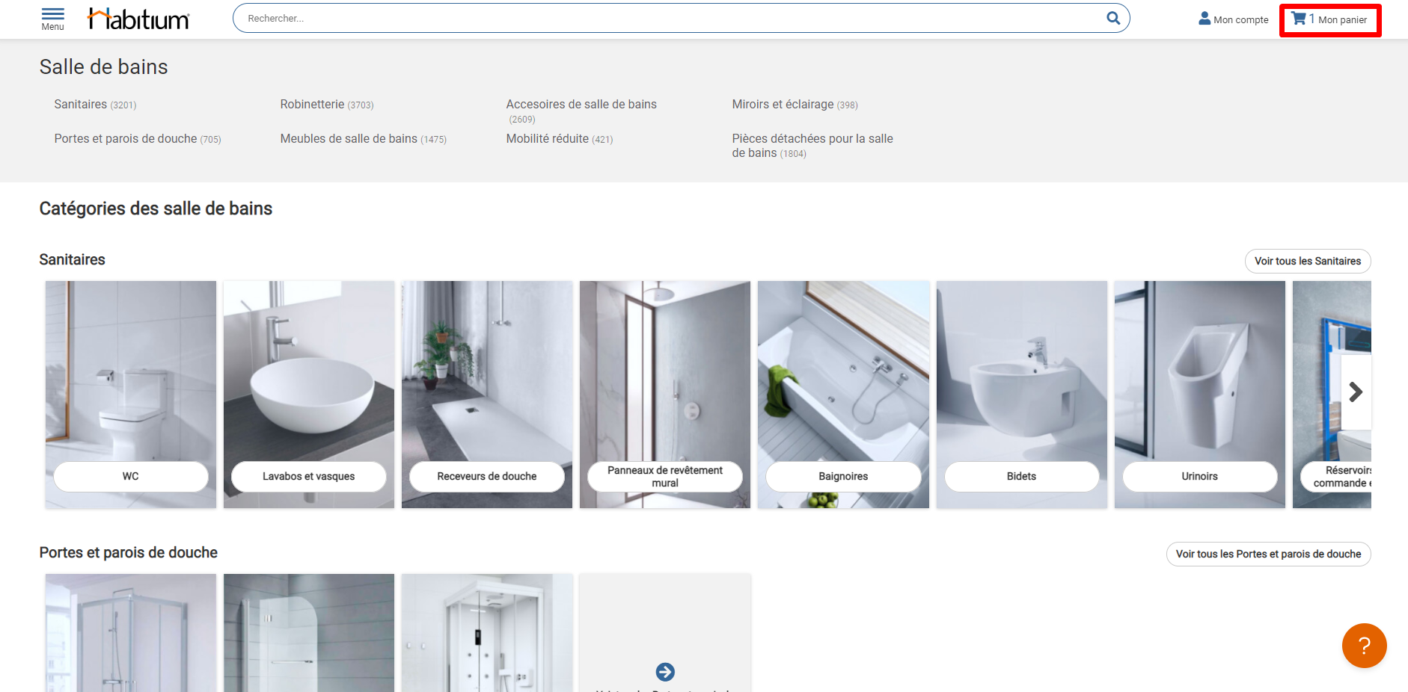
Task: Click the Salle de bains page title
Action: tap(103, 67)
